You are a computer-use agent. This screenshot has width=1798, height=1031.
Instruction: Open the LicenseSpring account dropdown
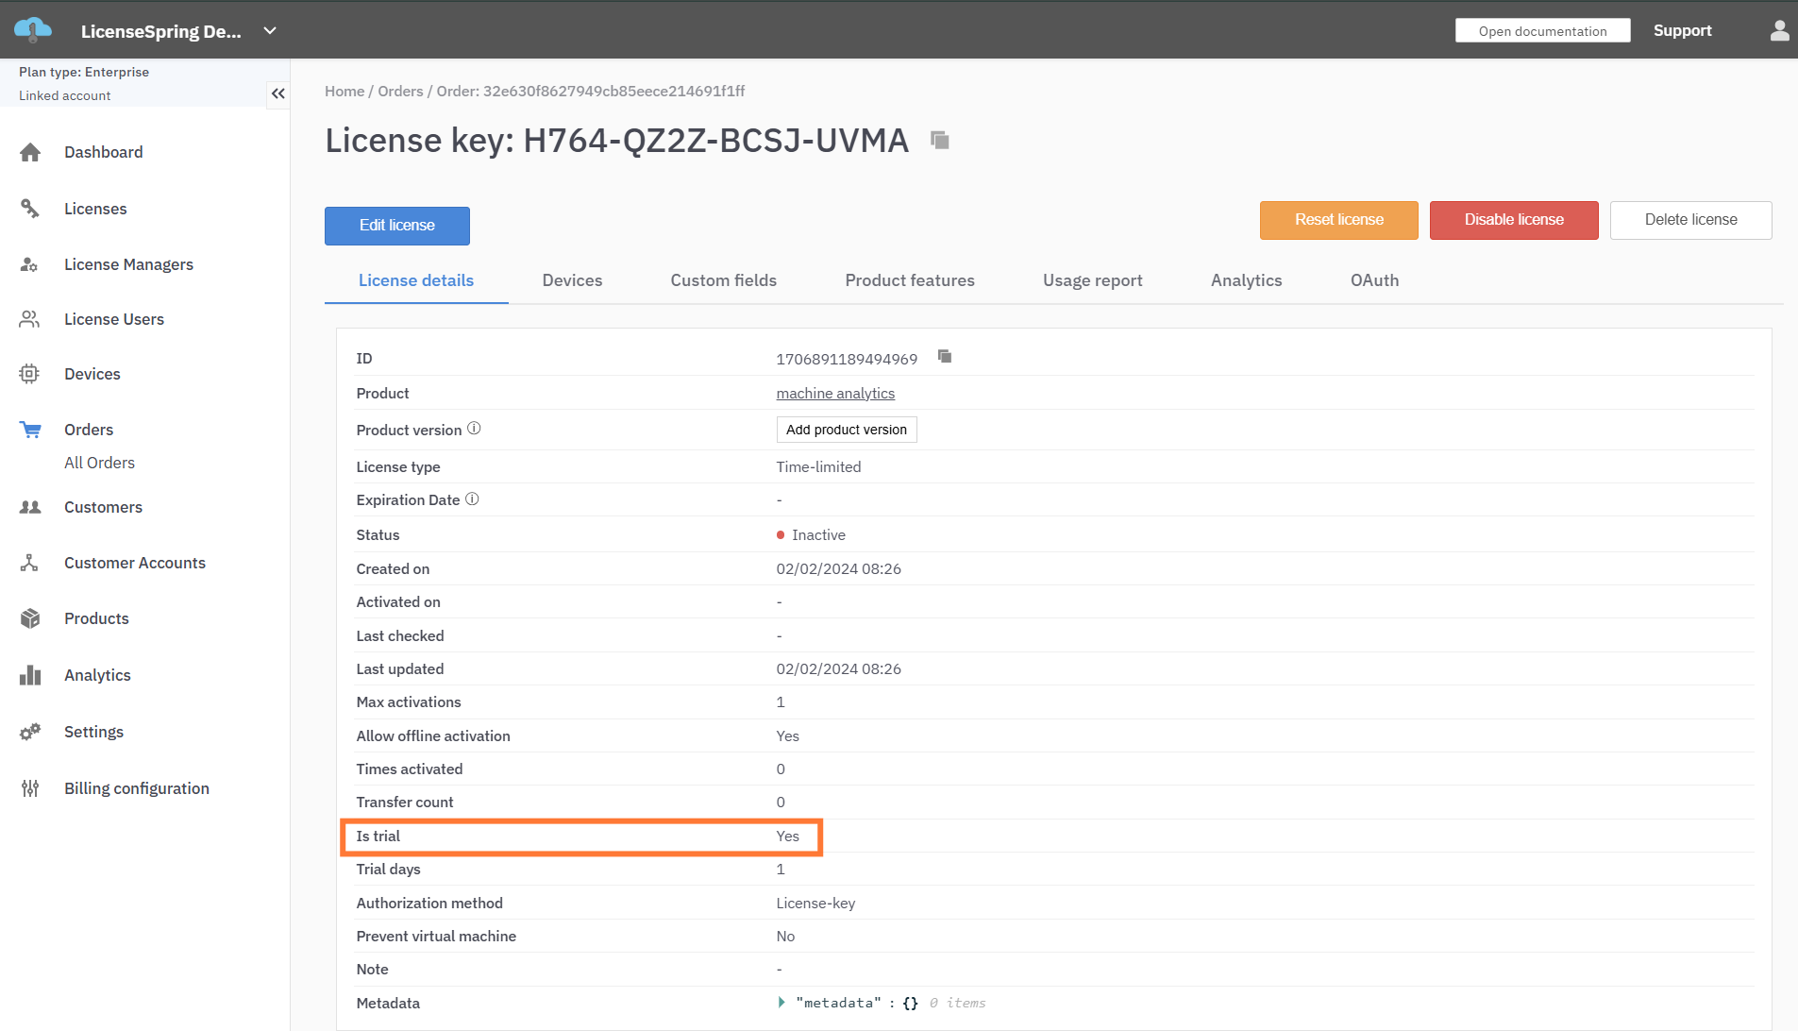270,31
